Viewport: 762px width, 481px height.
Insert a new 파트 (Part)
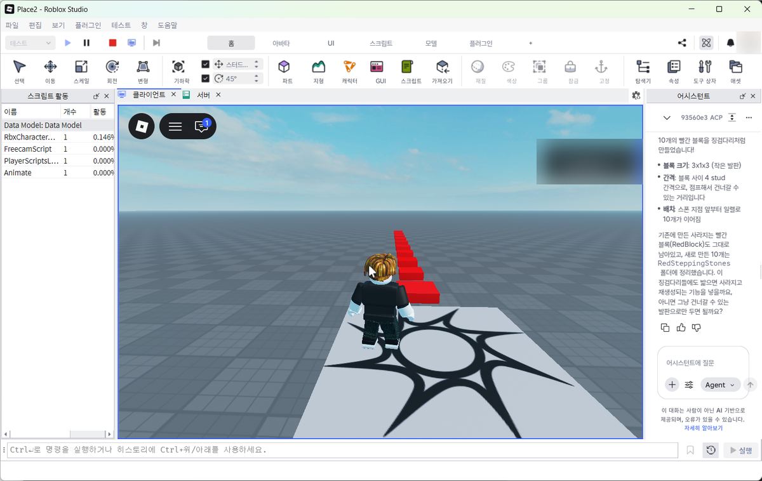point(287,71)
